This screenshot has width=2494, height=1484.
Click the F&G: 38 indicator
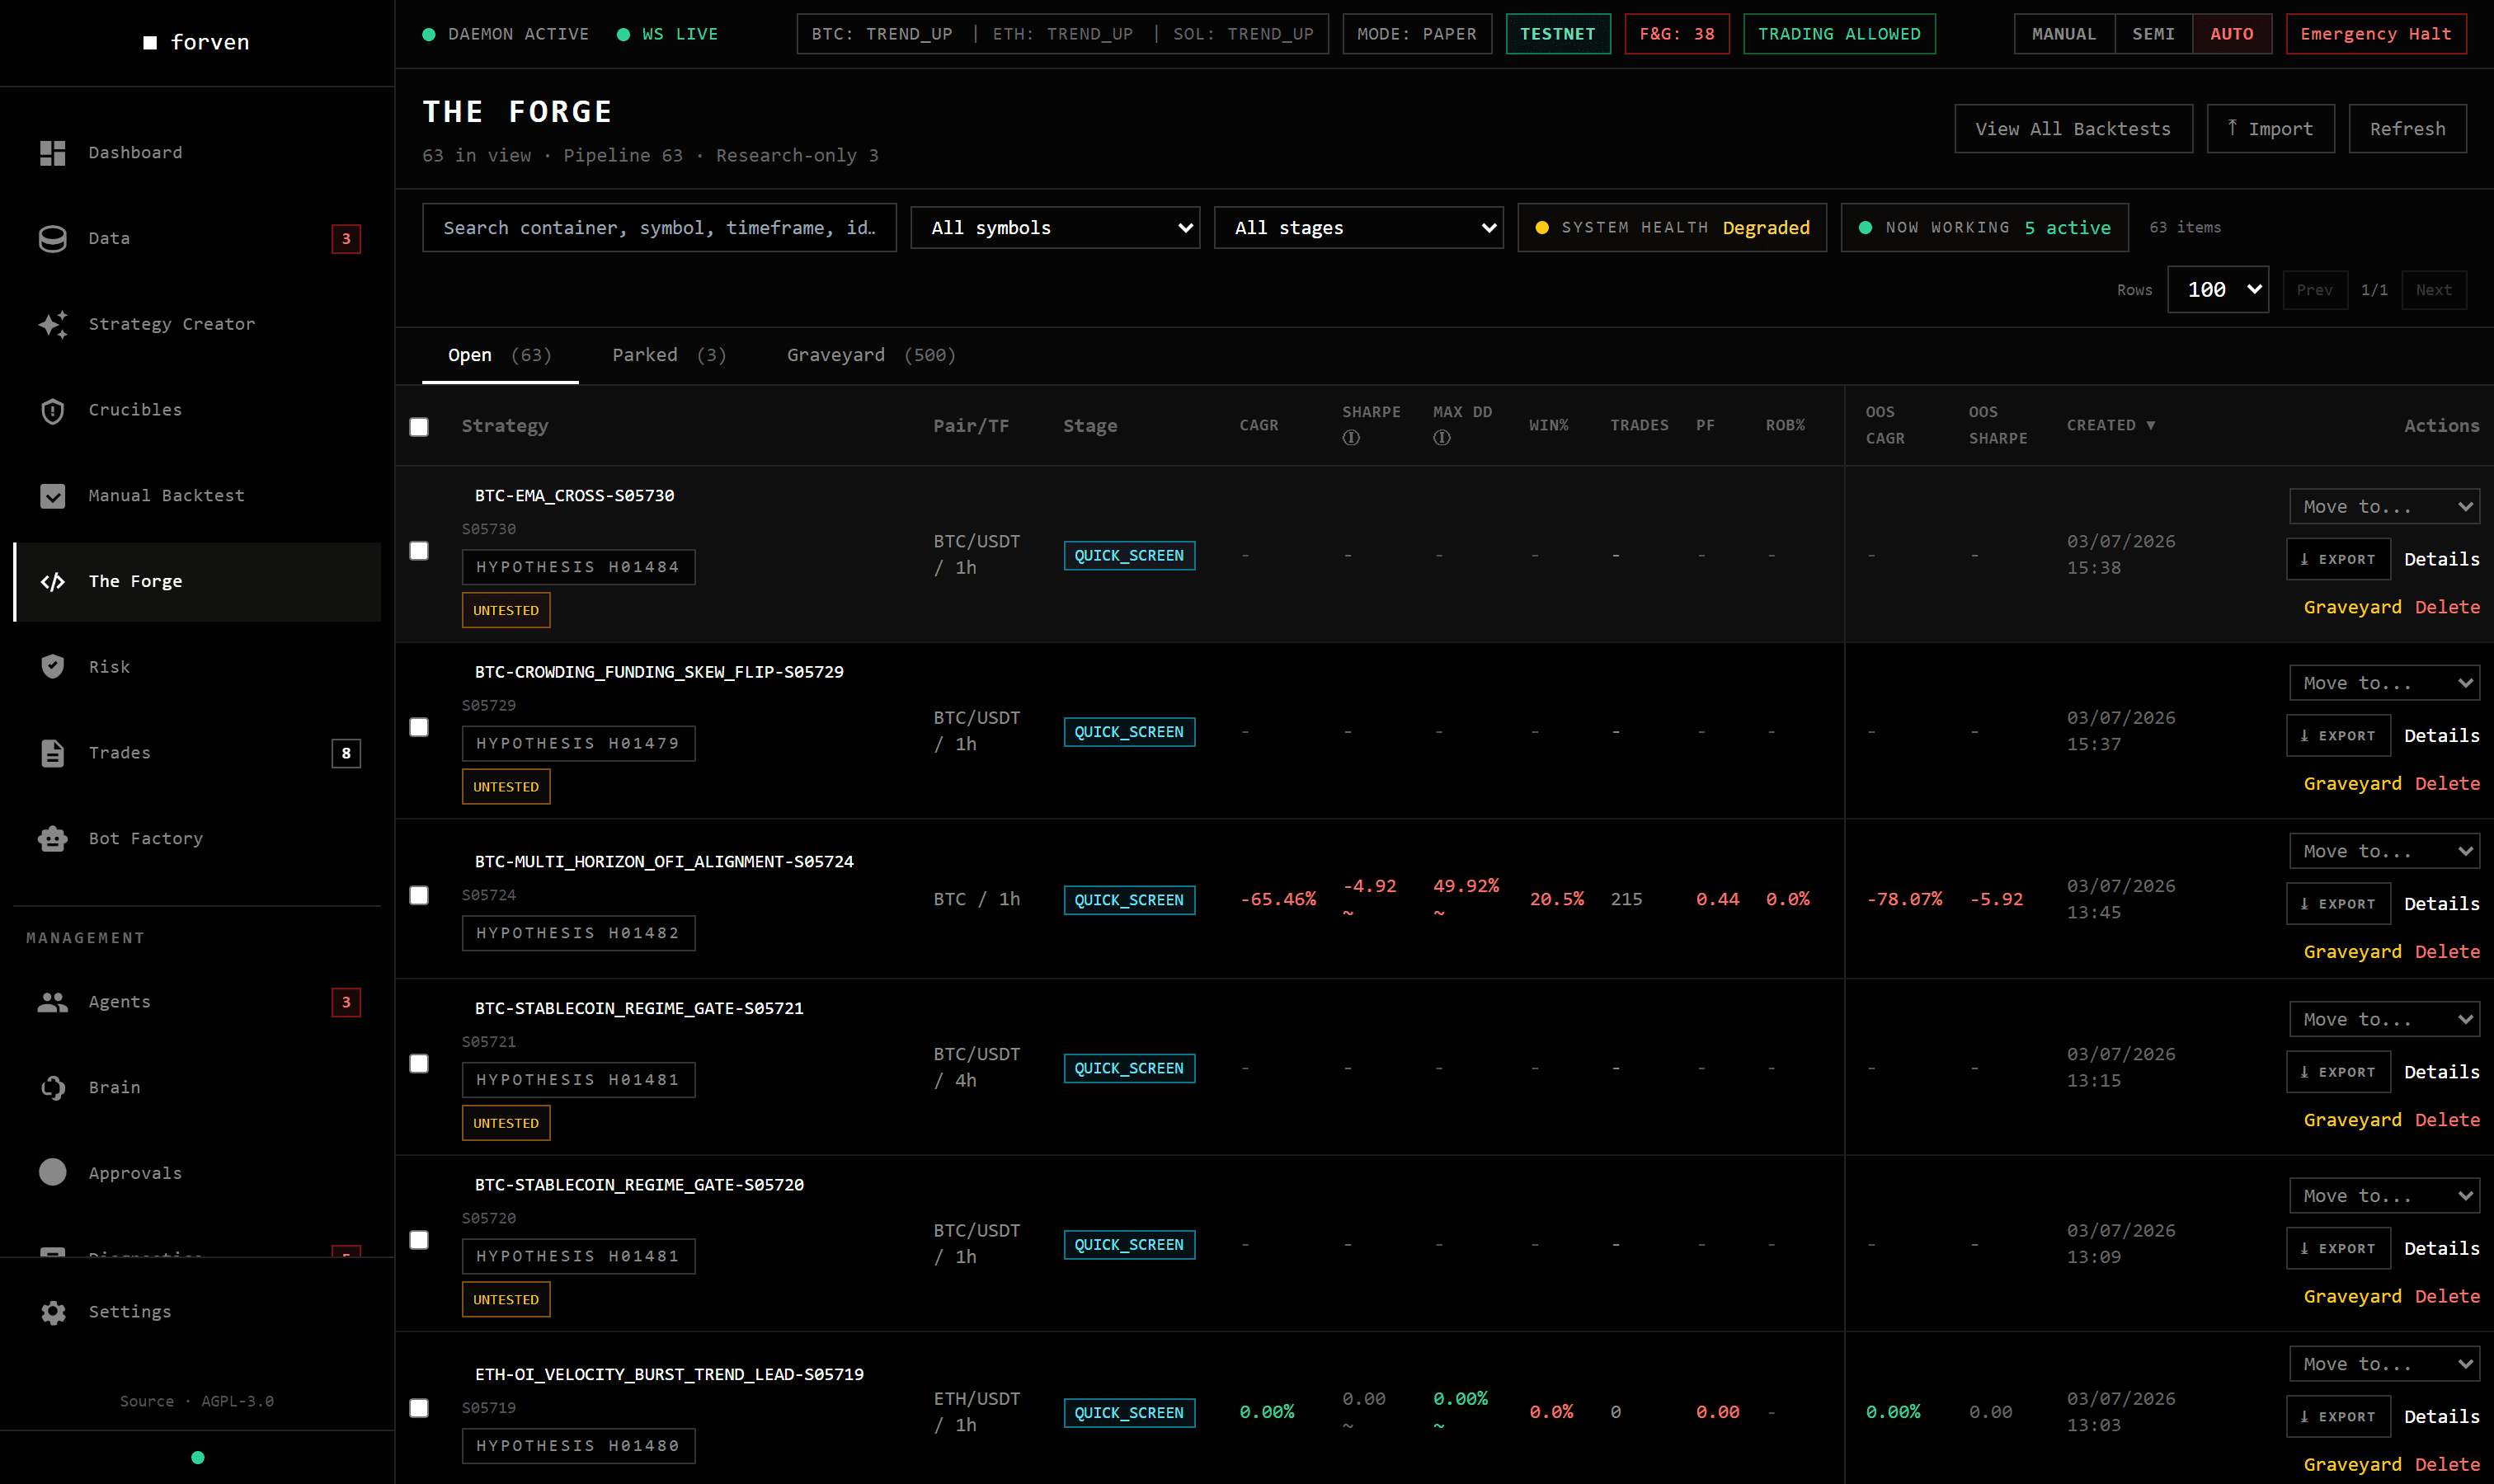coord(1677,34)
